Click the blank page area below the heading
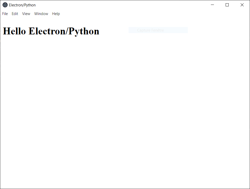The width and height of the screenshot is (250, 189). coord(102,102)
